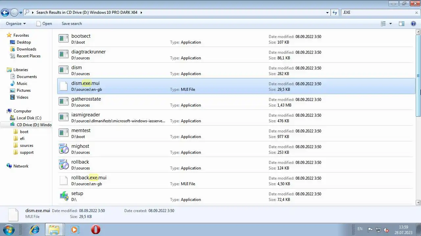
Task: Click the refresh button beside address bar
Action: click(335, 12)
